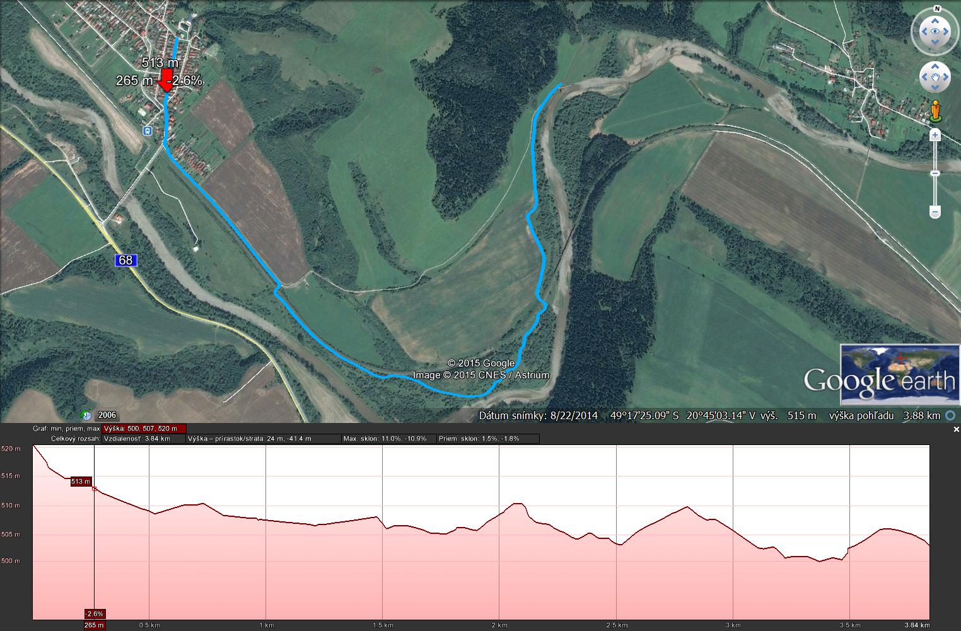The image size is (961, 631).
Task: Click the Priem. sklon average slope field
Action: tap(489, 439)
